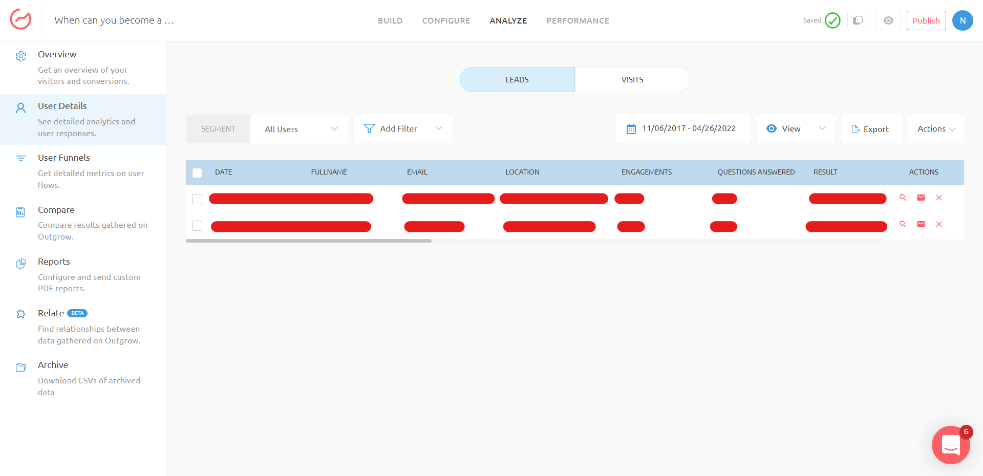This screenshot has width=983, height=476.
Task: Toggle the select-all checkbox in table header
Action: tap(197, 173)
